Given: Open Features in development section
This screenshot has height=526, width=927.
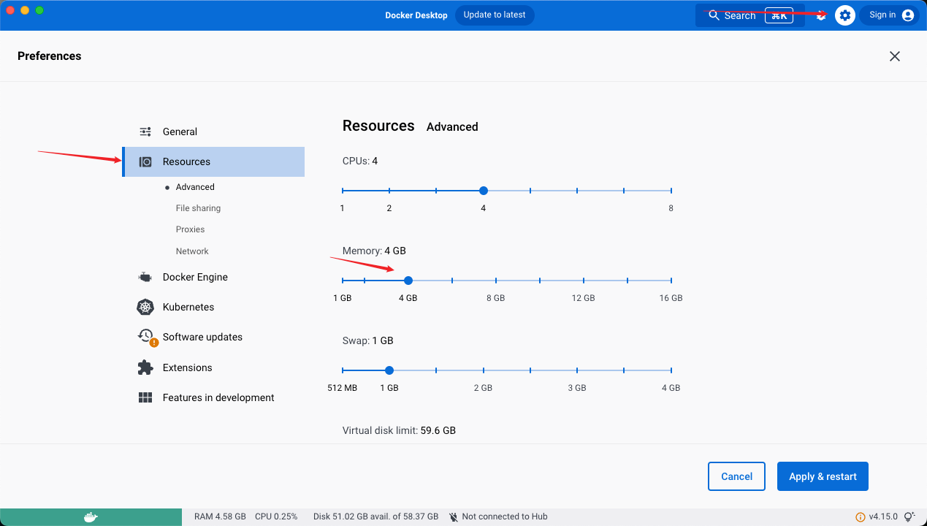Looking at the screenshot, I should [x=218, y=397].
